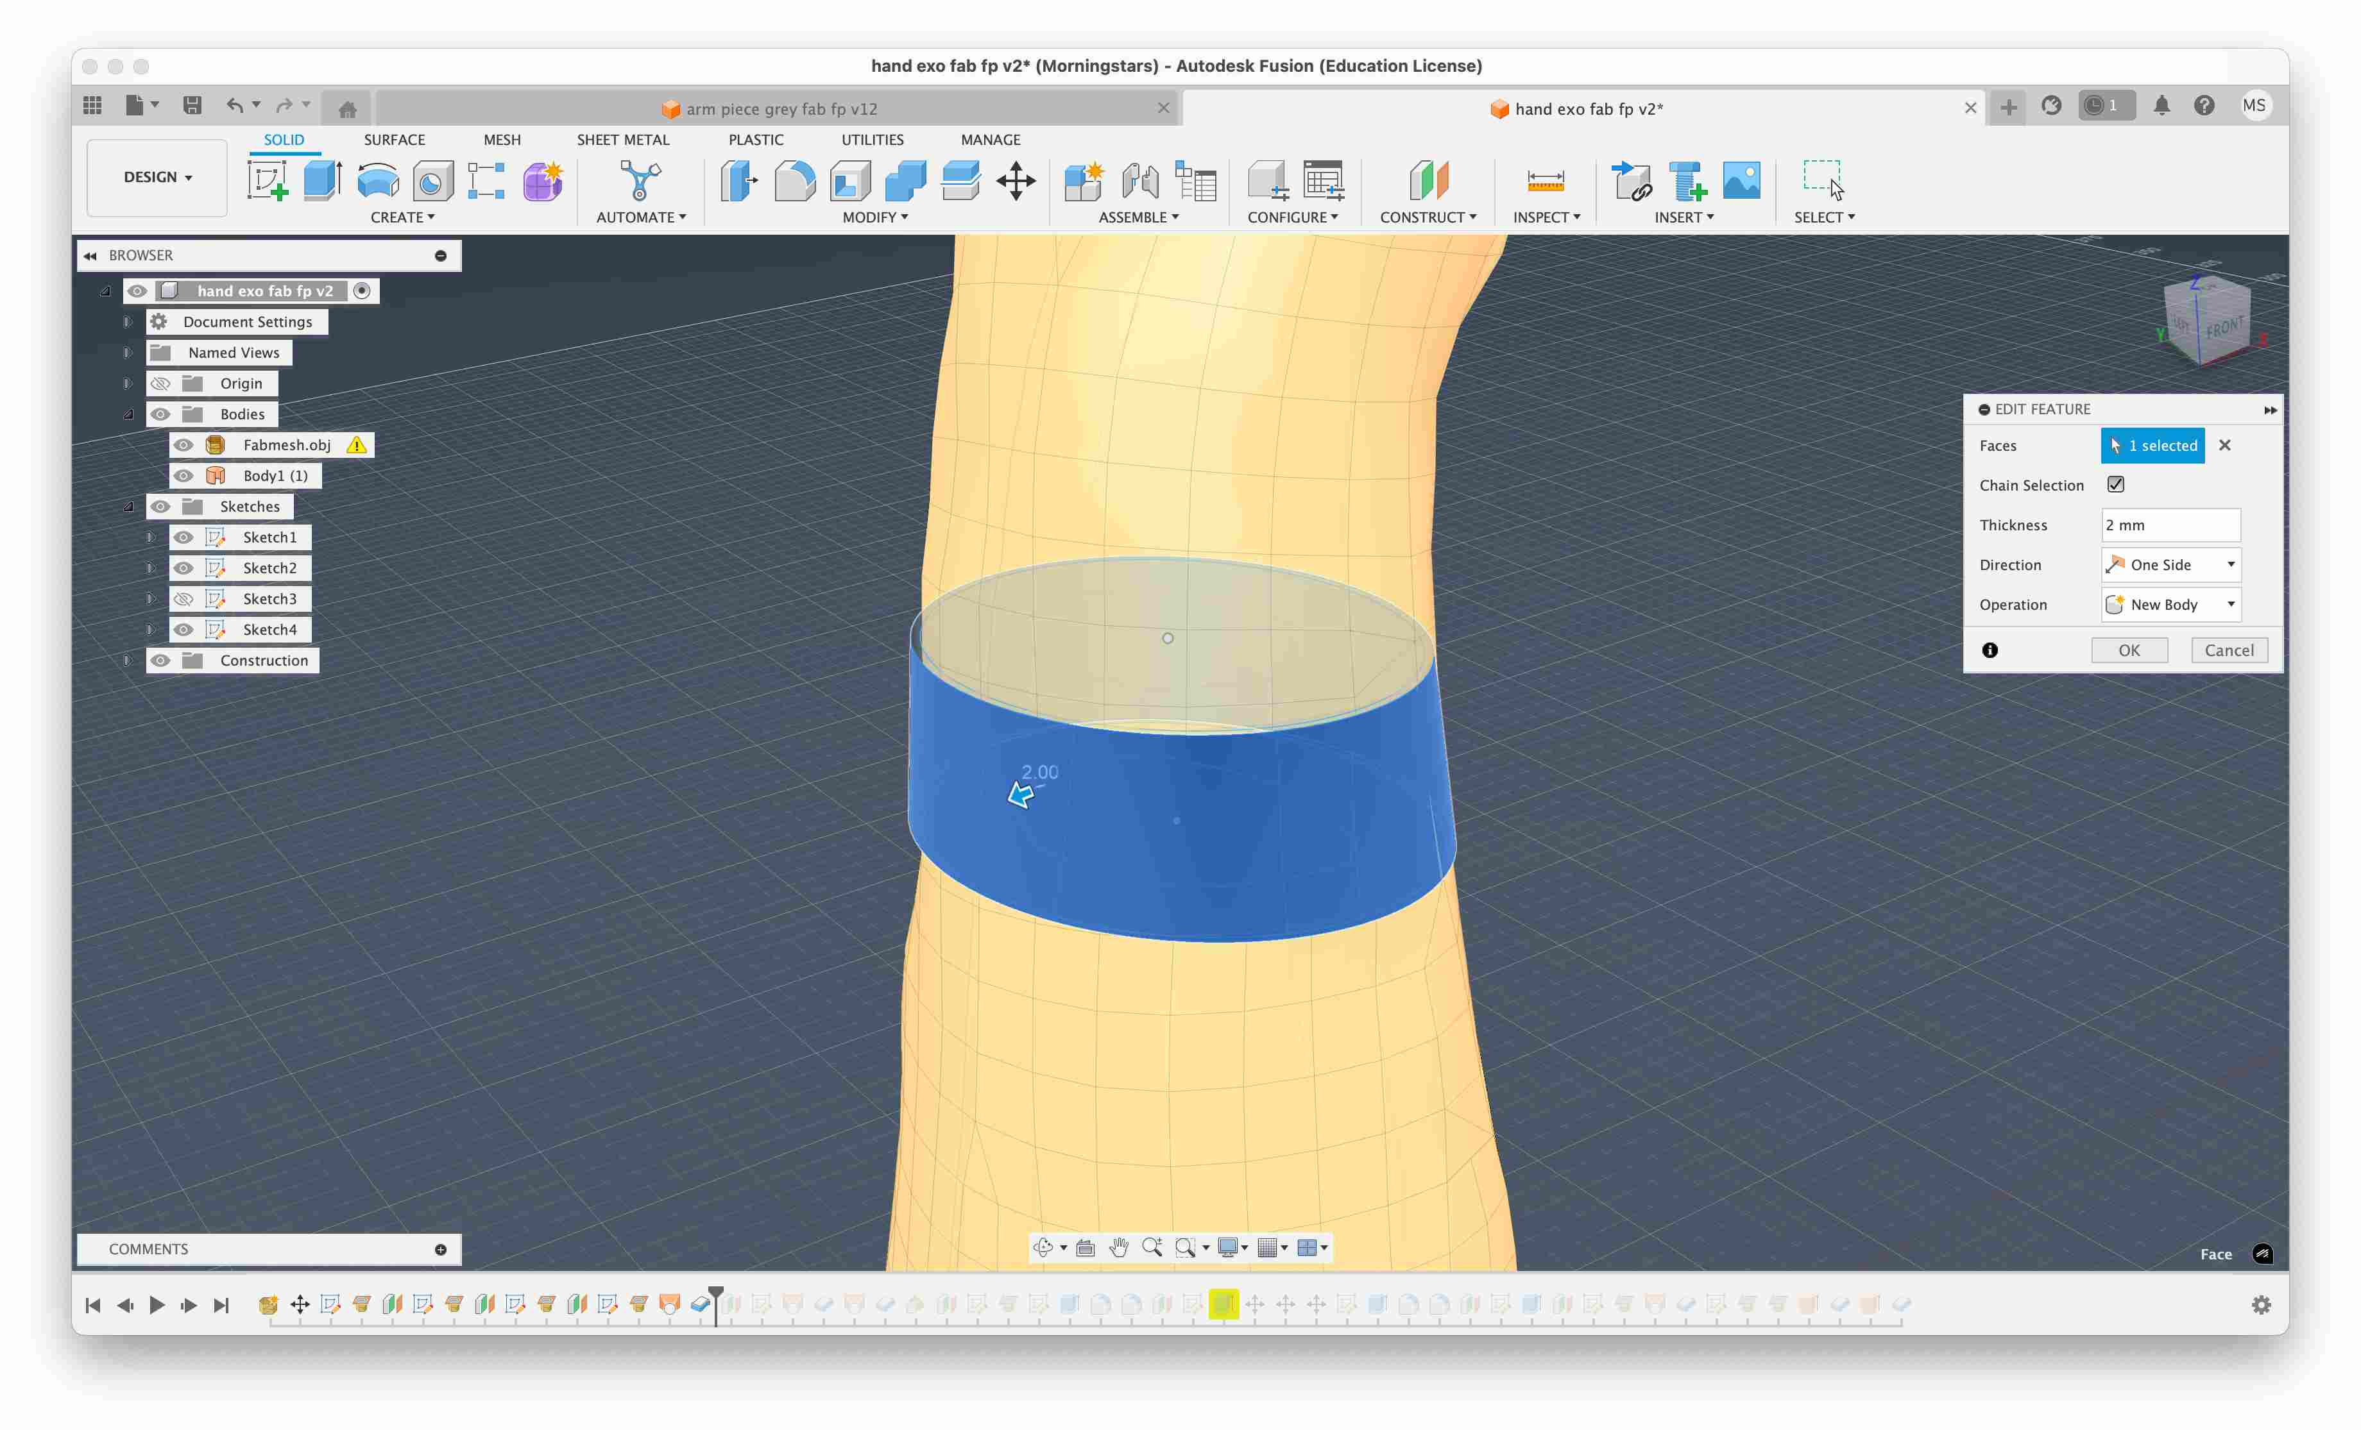Open the data panel grid icon
Screen dimensions: 2361x1430
[93, 105]
